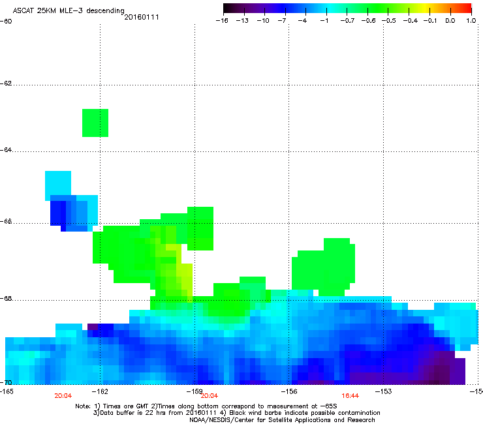
Task: Click the -68 latitude axis label
Action: tap(6, 299)
